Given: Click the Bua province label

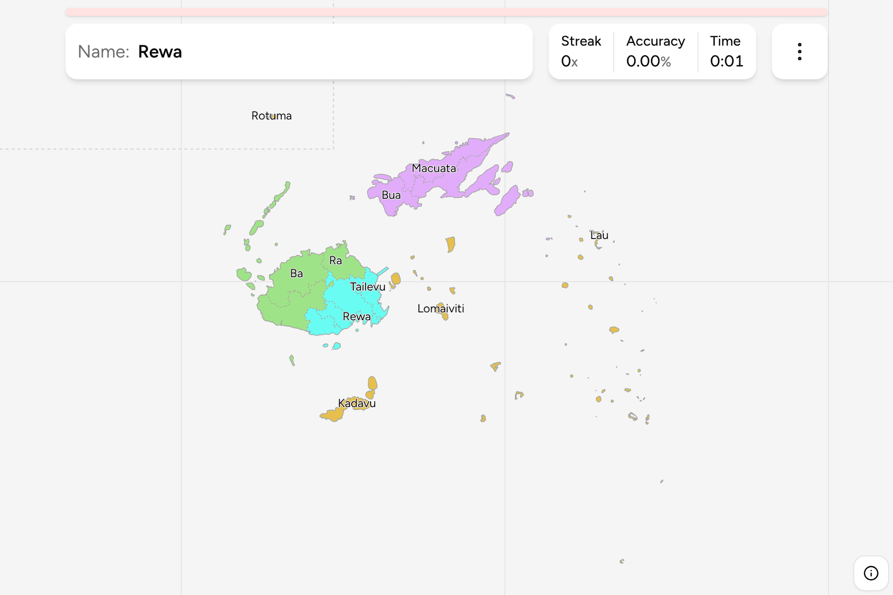Looking at the screenshot, I should coord(391,195).
